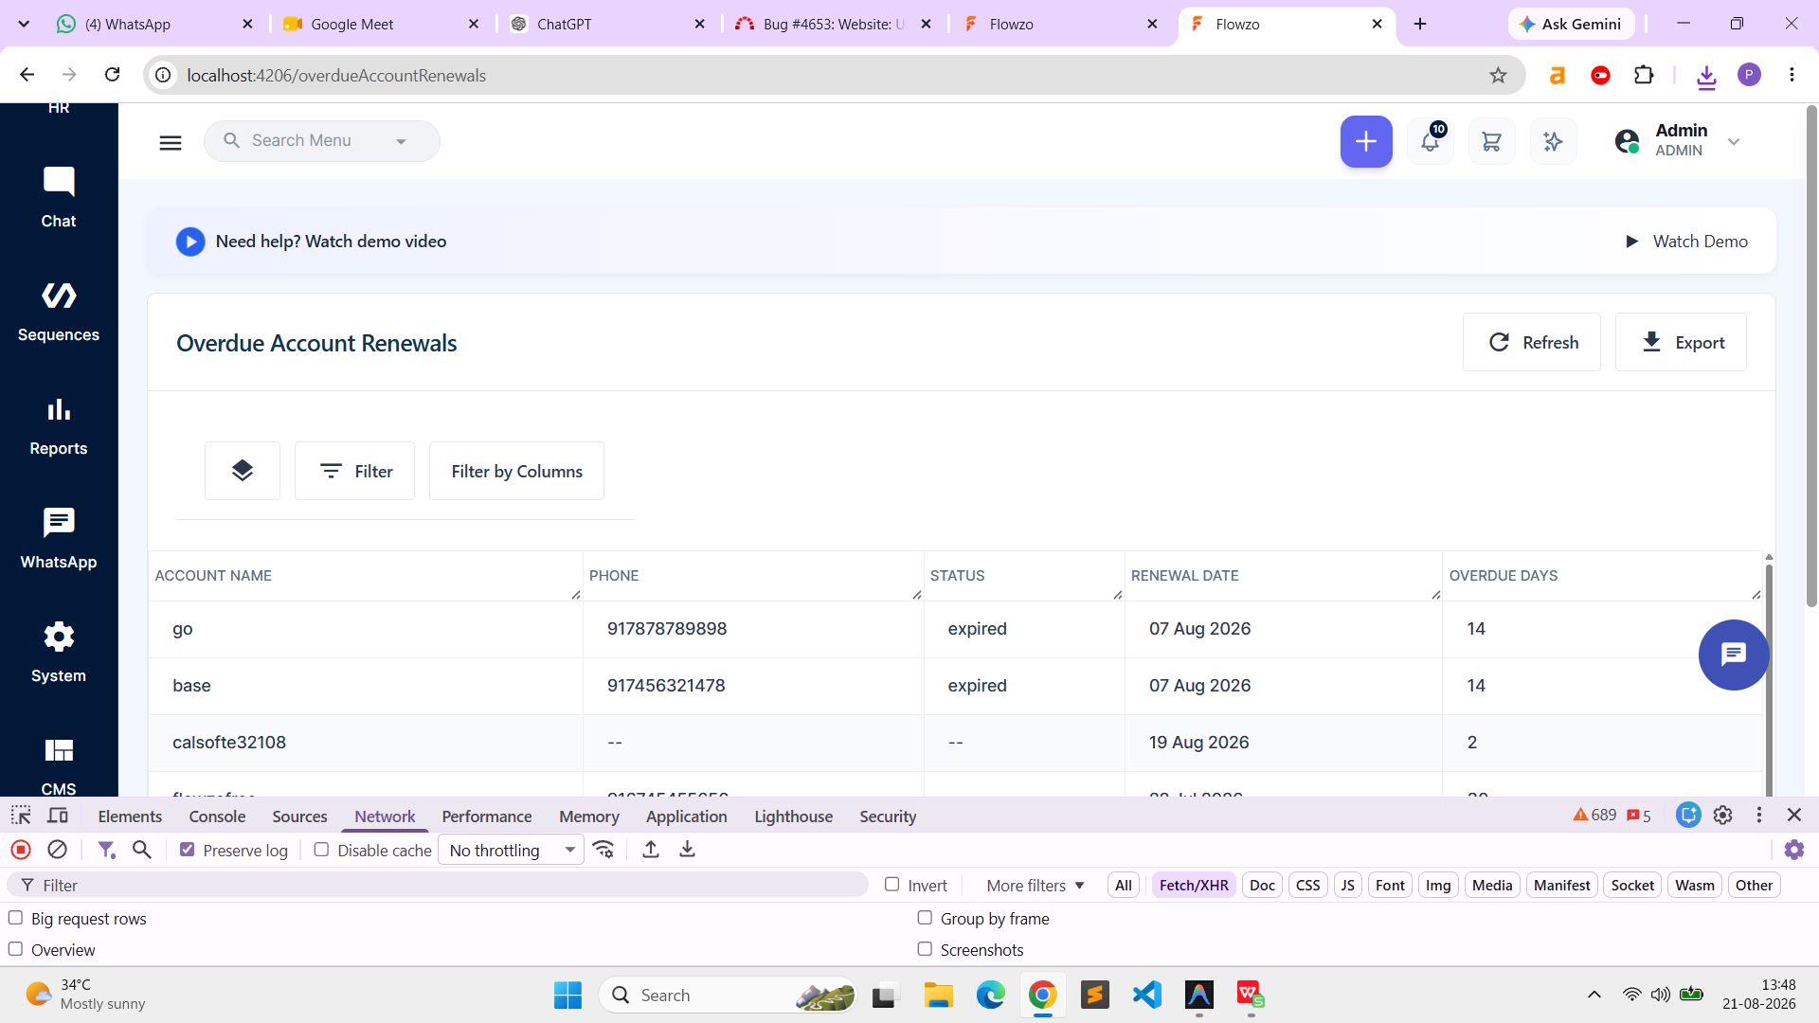This screenshot has height=1023, width=1819.
Task: Open CMS in the sidebar
Action: point(59,765)
